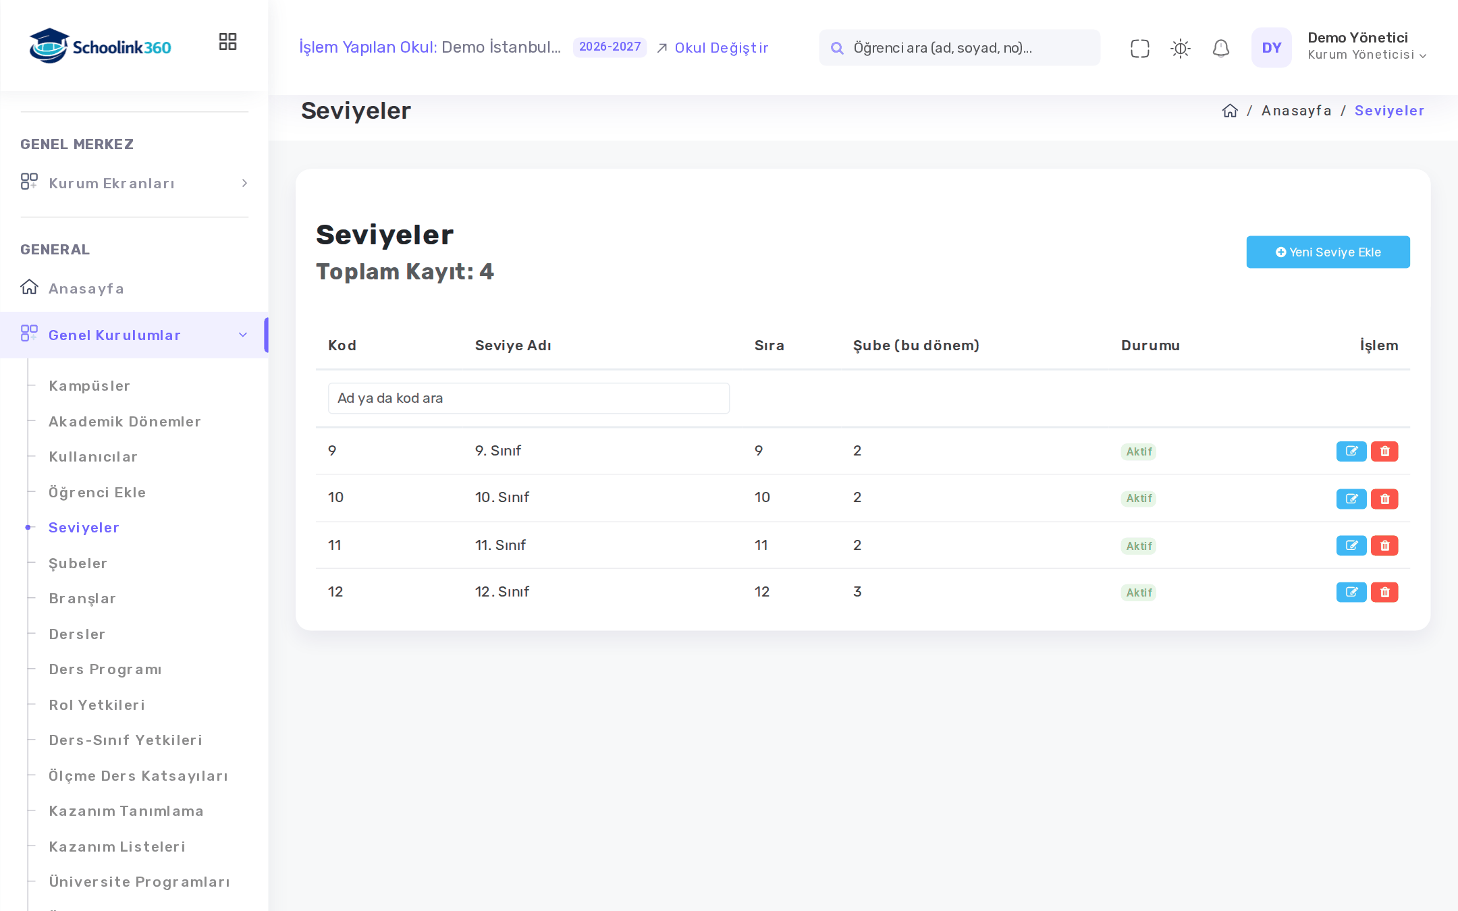The width and height of the screenshot is (1458, 911).
Task: Click the Seviye Adı column header
Action: point(513,346)
